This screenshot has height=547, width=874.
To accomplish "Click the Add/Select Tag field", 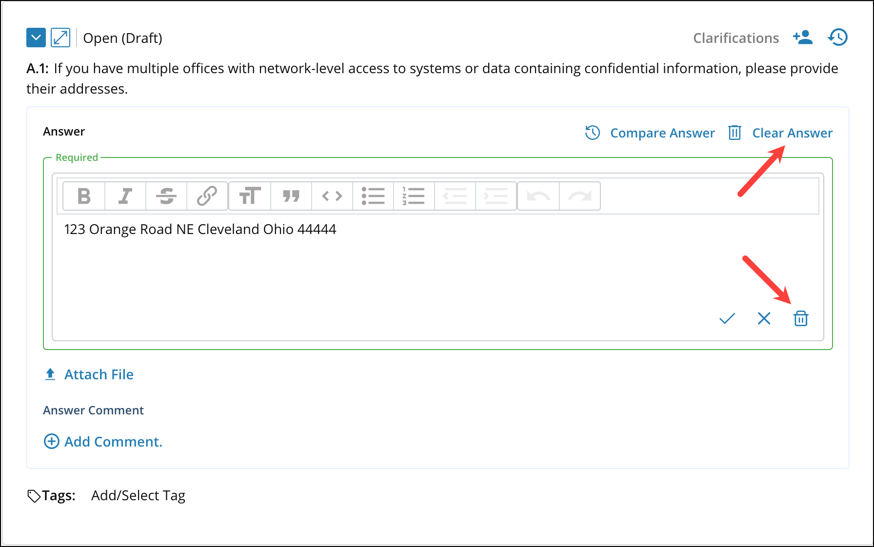I will click(138, 495).
